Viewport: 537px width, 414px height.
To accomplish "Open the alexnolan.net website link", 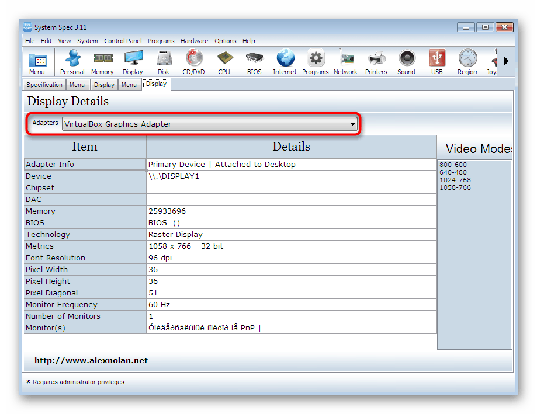I will pyautogui.click(x=91, y=361).
